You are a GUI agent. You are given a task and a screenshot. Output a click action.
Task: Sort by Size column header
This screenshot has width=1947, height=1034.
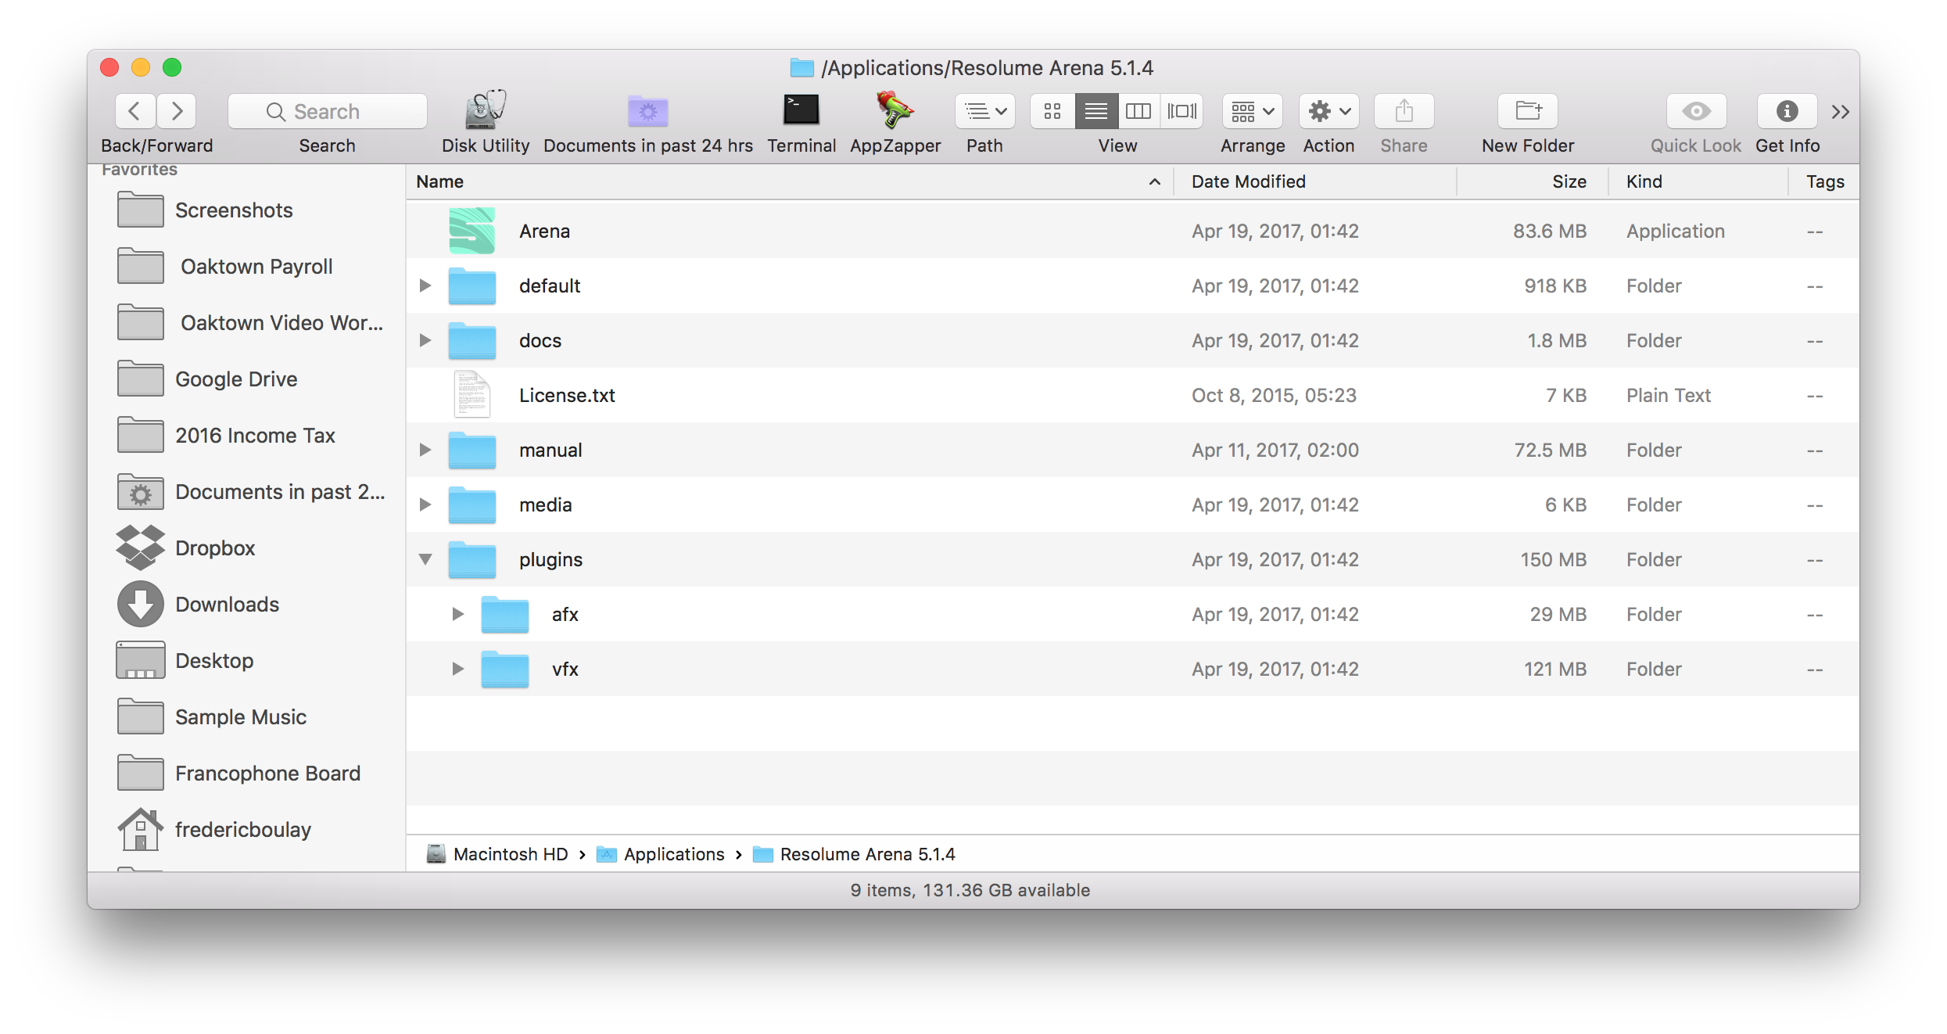1569,181
